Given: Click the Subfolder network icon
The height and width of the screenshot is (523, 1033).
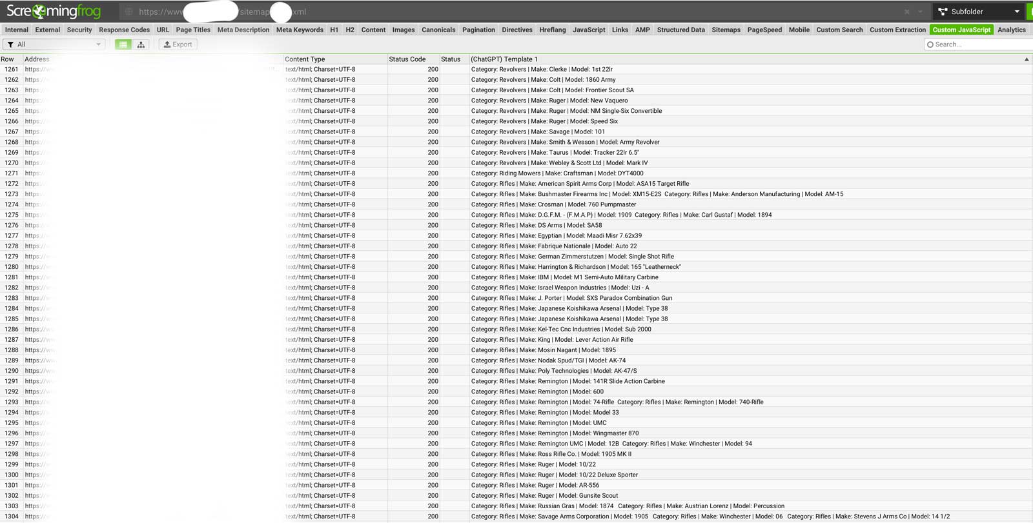Looking at the screenshot, I should [943, 12].
